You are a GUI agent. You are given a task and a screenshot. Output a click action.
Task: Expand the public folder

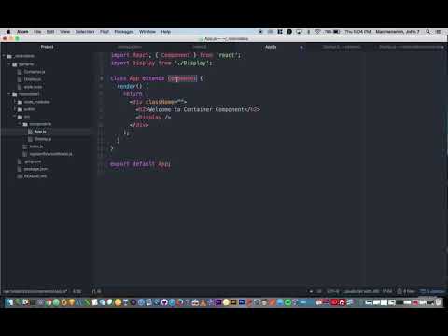click(30, 109)
